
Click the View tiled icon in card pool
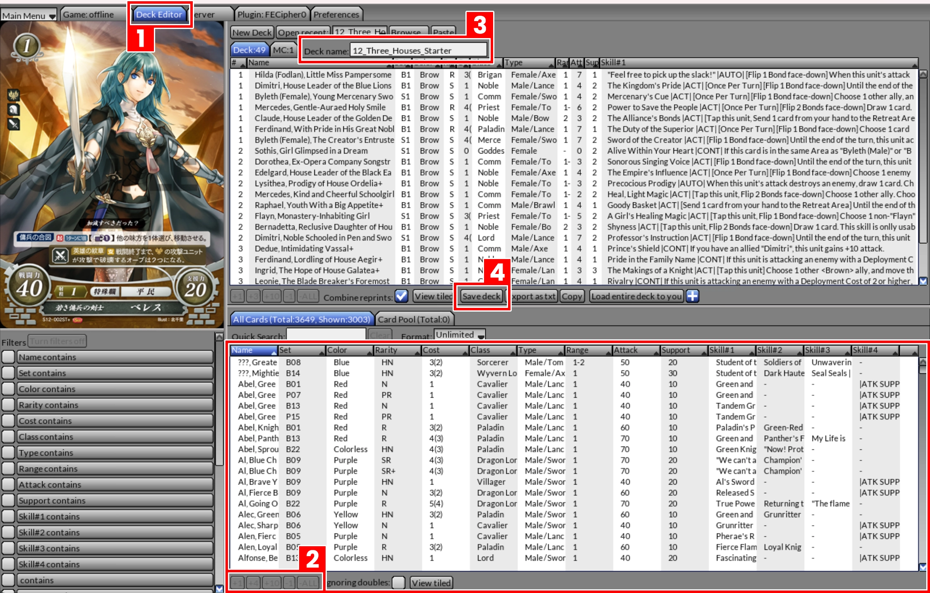[x=433, y=581]
